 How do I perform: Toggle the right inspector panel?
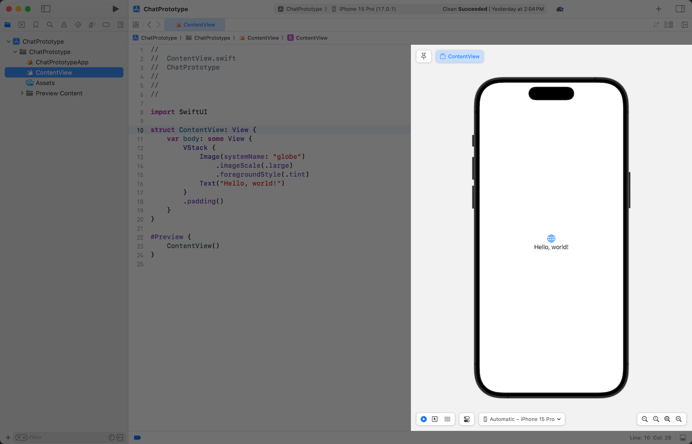tap(680, 9)
